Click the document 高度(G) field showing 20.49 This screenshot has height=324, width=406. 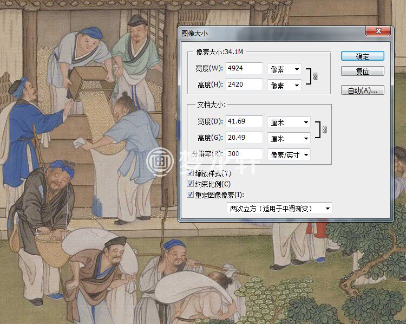pos(244,138)
